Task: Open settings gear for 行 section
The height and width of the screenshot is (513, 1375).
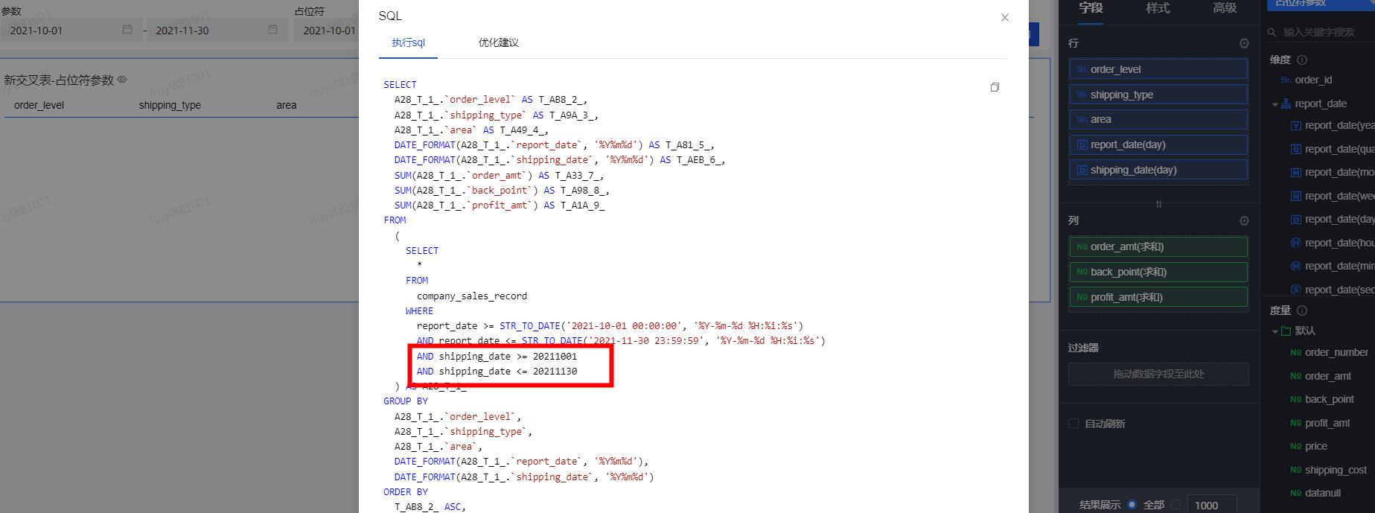Action: pyautogui.click(x=1243, y=43)
